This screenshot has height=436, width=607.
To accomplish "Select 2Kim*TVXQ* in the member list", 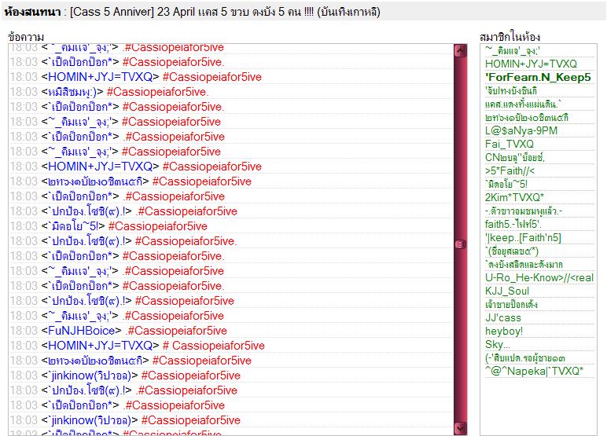I will click(514, 197).
